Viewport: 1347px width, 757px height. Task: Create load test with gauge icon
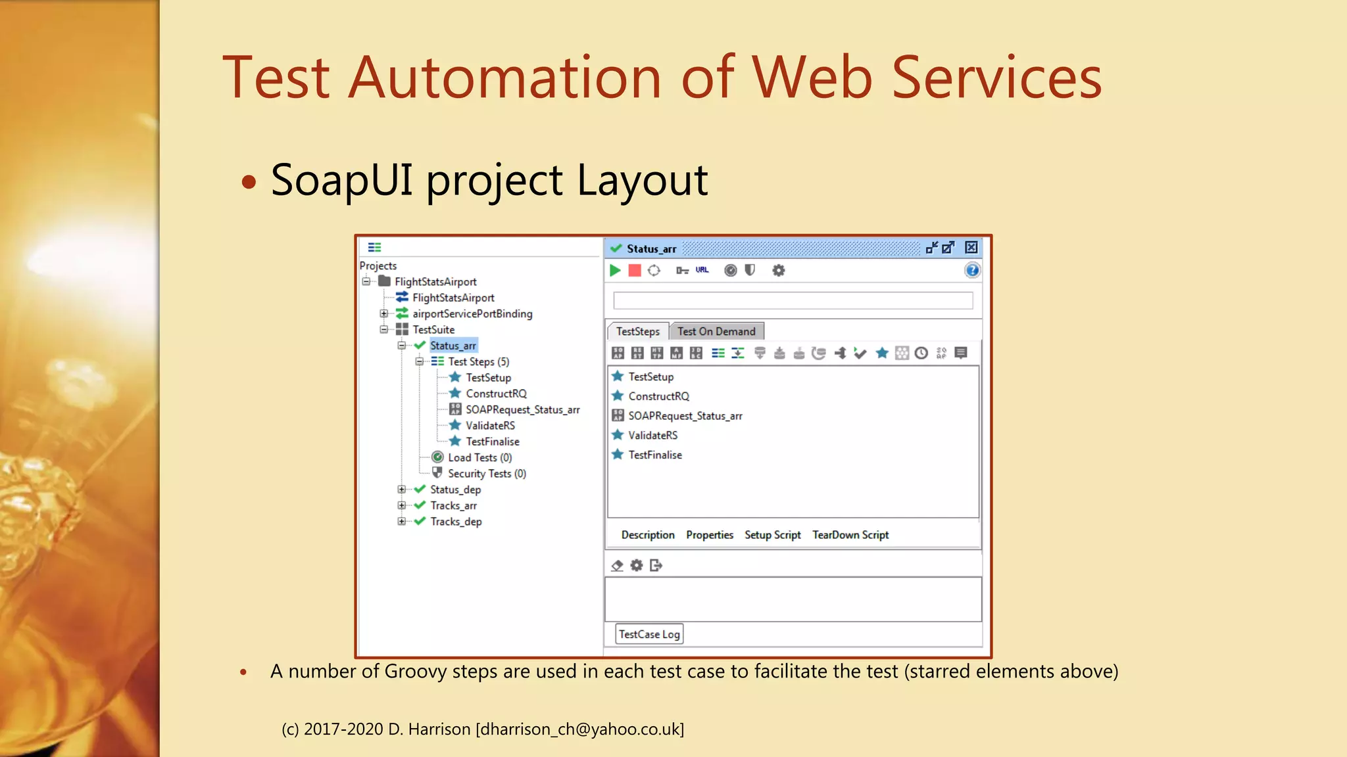730,270
